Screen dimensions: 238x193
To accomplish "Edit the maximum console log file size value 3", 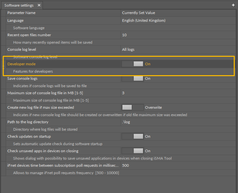I will pyautogui.click(x=123, y=93).
